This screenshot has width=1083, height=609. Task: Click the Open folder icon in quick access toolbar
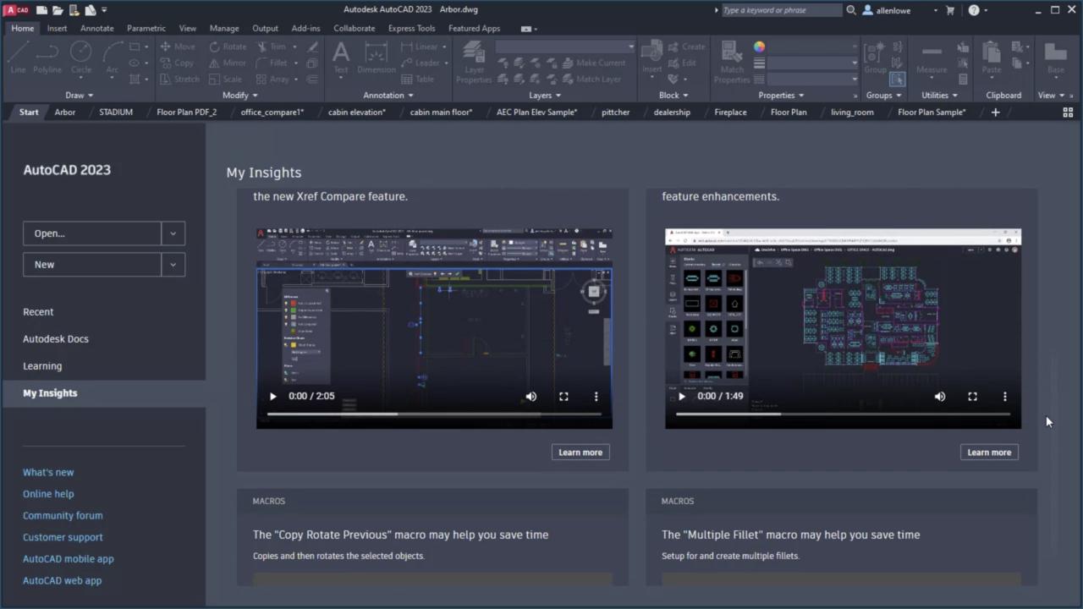point(58,10)
